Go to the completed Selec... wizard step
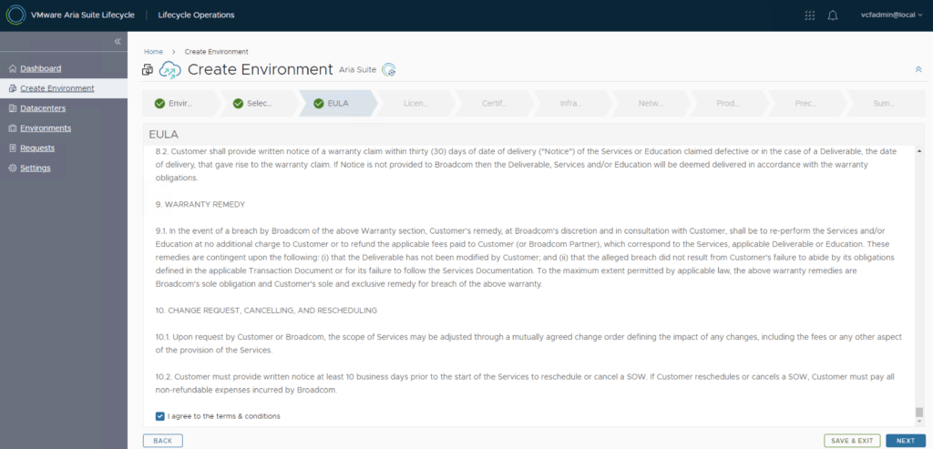The height and width of the screenshot is (449, 933). point(258,104)
